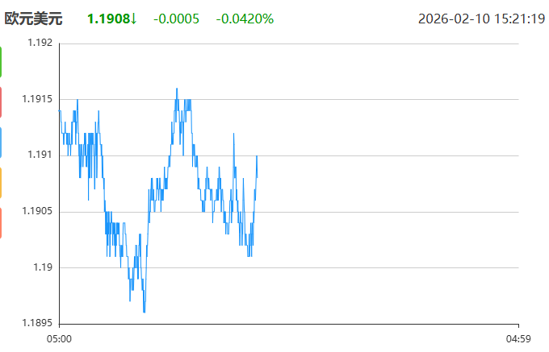Click the 欧元美元 currency pair title
The width and height of the screenshot is (549, 352).
point(33,18)
